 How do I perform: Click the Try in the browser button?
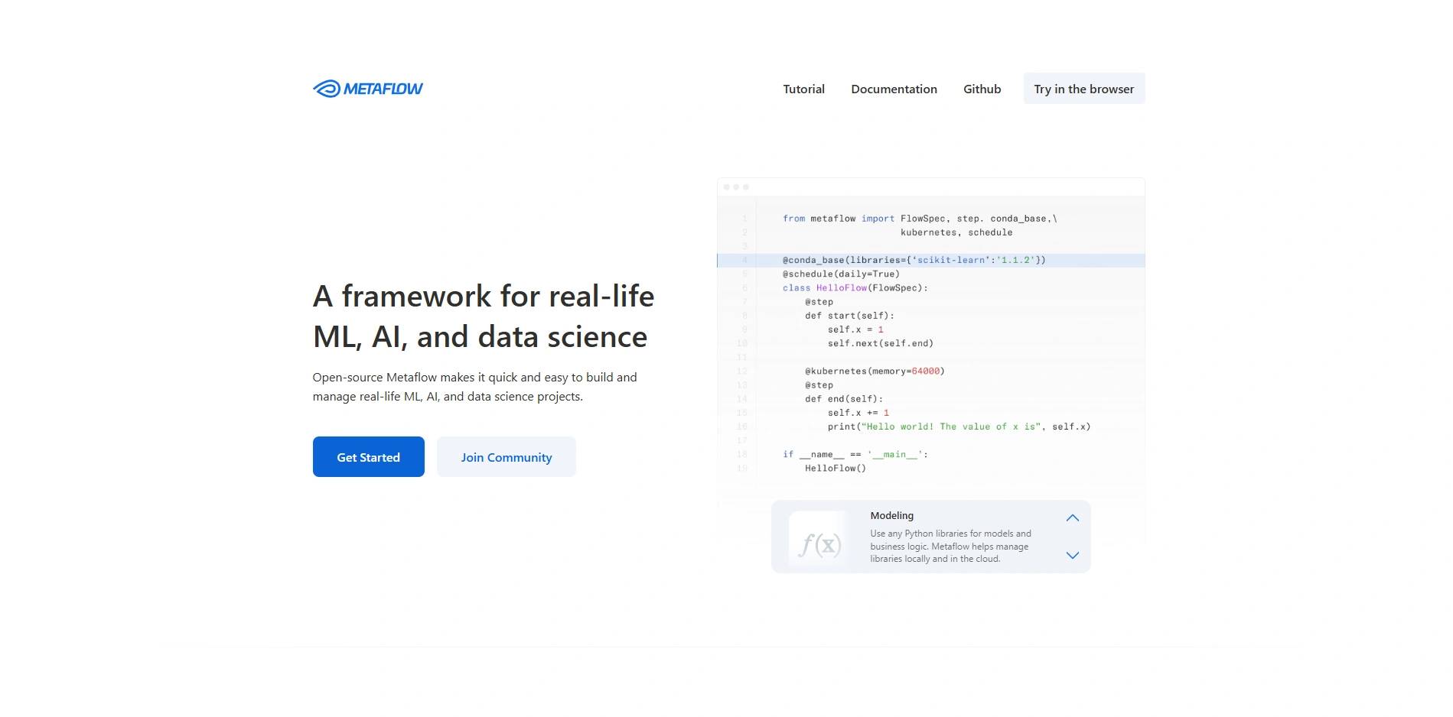click(x=1083, y=89)
